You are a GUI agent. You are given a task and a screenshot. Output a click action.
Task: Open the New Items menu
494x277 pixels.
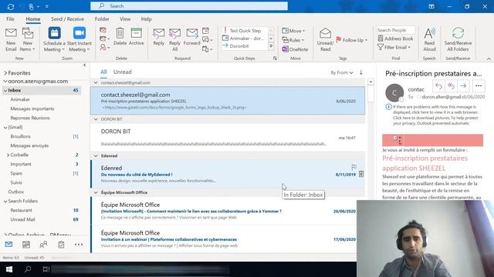click(x=28, y=39)
